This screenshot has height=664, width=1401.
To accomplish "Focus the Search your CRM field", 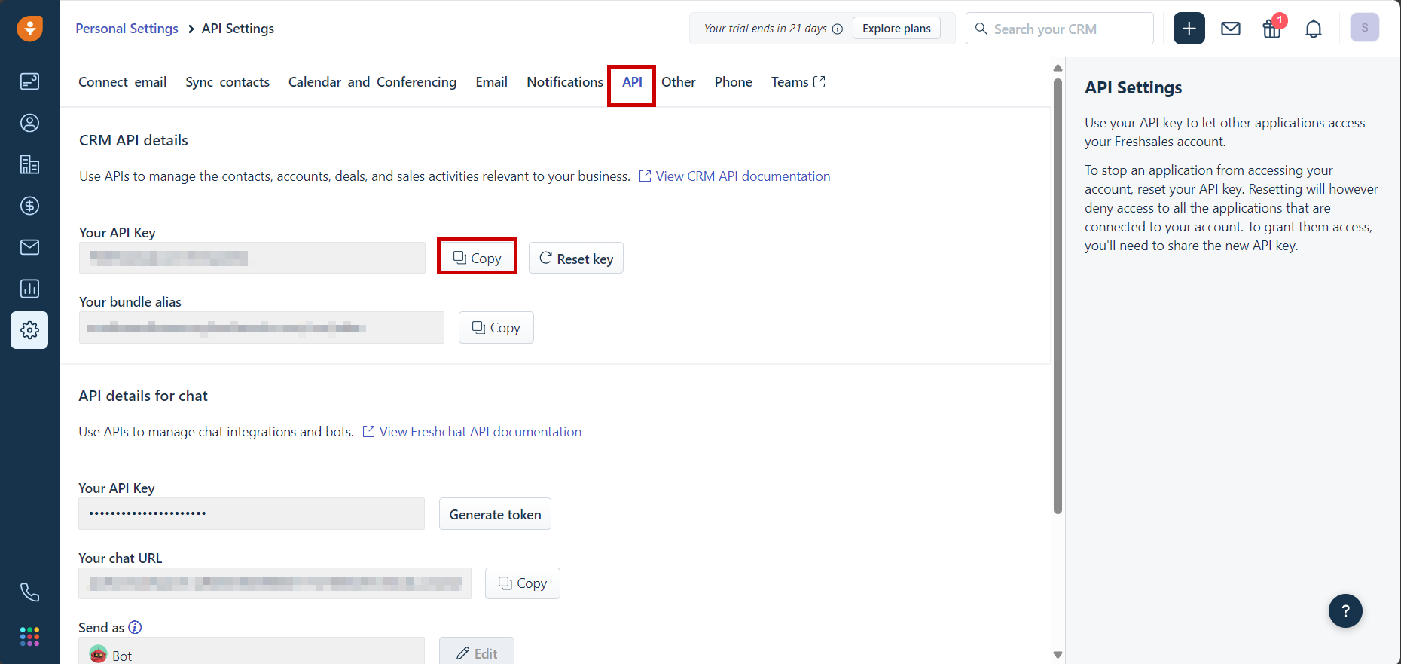I will [x=1060, y=29].
